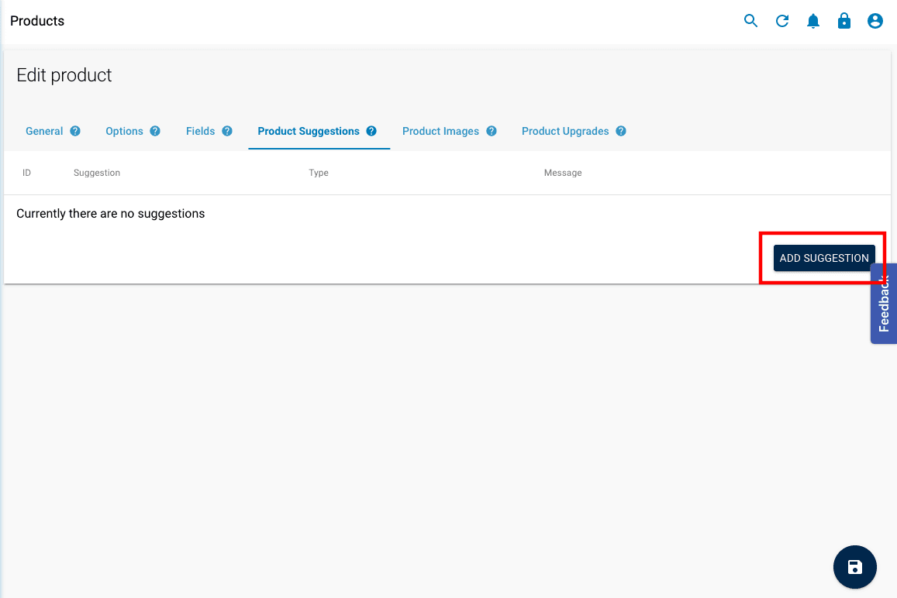
Task: Click the Fields help question mark
Action: click(x=226, y=131)
